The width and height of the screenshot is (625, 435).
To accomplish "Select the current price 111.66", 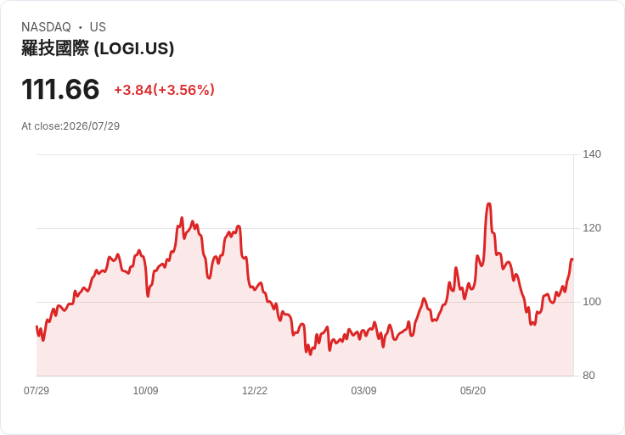I will click(60, 89).
